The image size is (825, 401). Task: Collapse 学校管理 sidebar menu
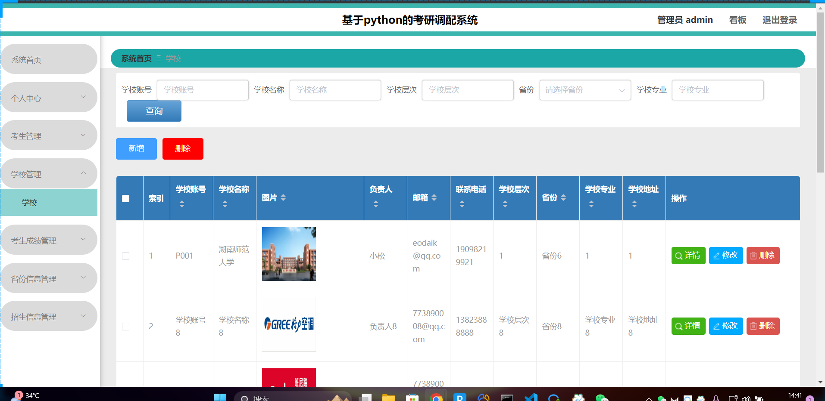pos(49,174)
